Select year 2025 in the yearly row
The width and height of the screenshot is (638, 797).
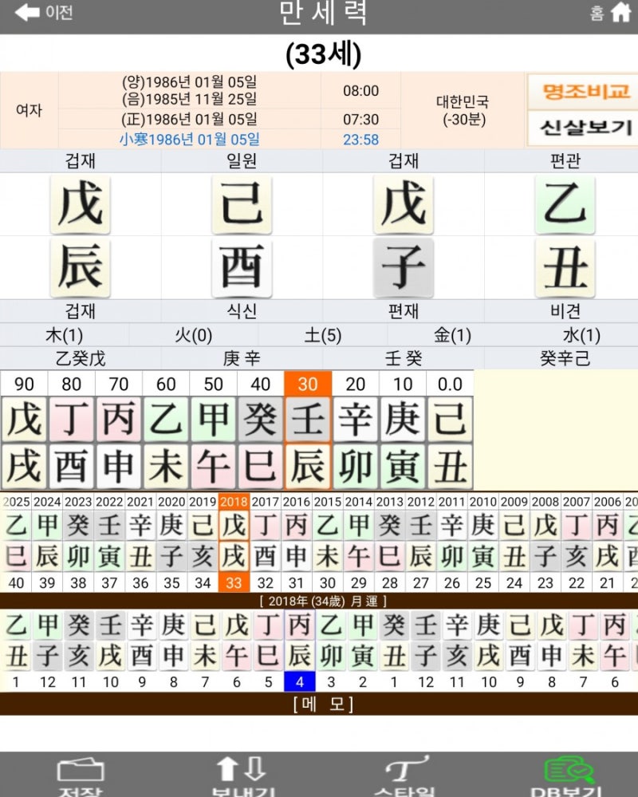pos(16,502)
